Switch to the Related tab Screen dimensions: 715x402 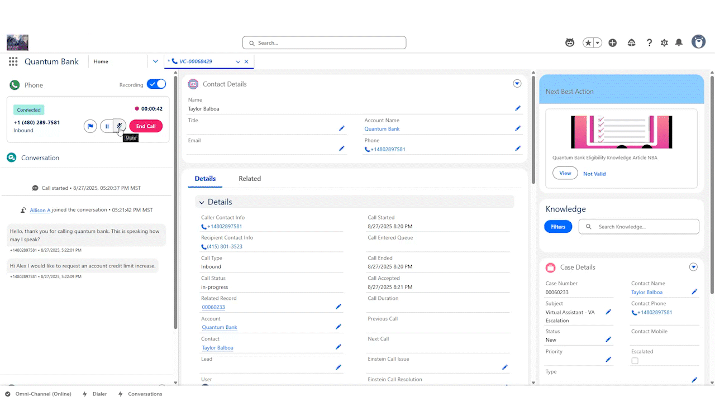point(250,179)
